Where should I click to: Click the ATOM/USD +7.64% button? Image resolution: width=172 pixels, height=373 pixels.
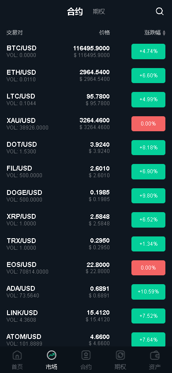[148, 340]
